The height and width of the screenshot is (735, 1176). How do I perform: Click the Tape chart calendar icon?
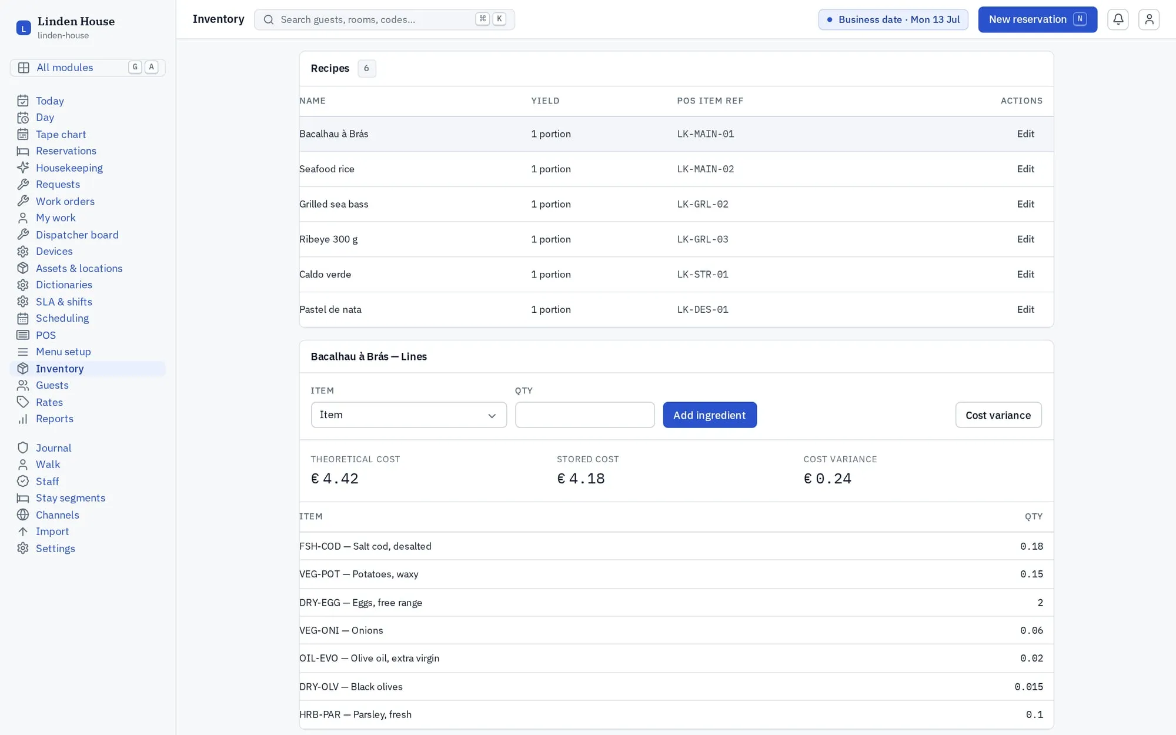[23, 135]
